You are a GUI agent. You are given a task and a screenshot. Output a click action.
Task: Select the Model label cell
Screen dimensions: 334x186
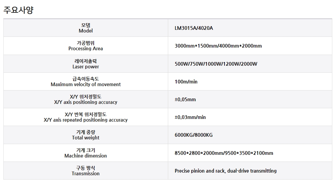(86, 28)
